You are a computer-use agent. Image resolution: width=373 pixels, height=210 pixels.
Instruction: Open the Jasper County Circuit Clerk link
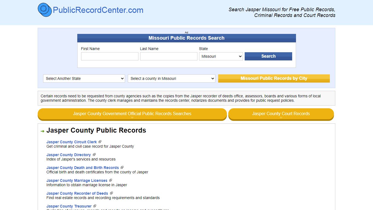(x=72, y=142)
